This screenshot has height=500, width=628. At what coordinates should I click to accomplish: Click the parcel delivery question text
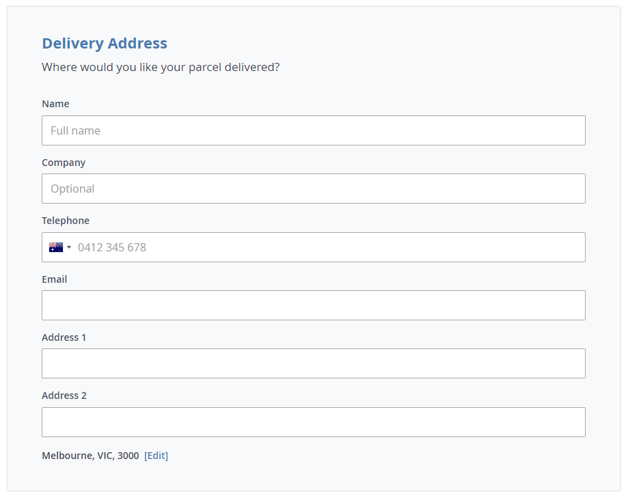(161, 67)
